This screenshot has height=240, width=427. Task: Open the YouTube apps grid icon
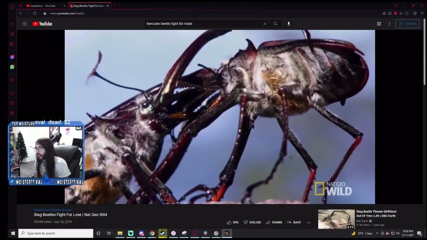(x=379, y=24)
